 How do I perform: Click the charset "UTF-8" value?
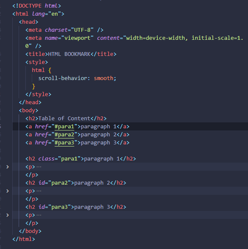tap(82, 30)
